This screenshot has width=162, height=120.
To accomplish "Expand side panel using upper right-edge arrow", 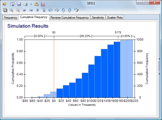I will pos(159,59).
